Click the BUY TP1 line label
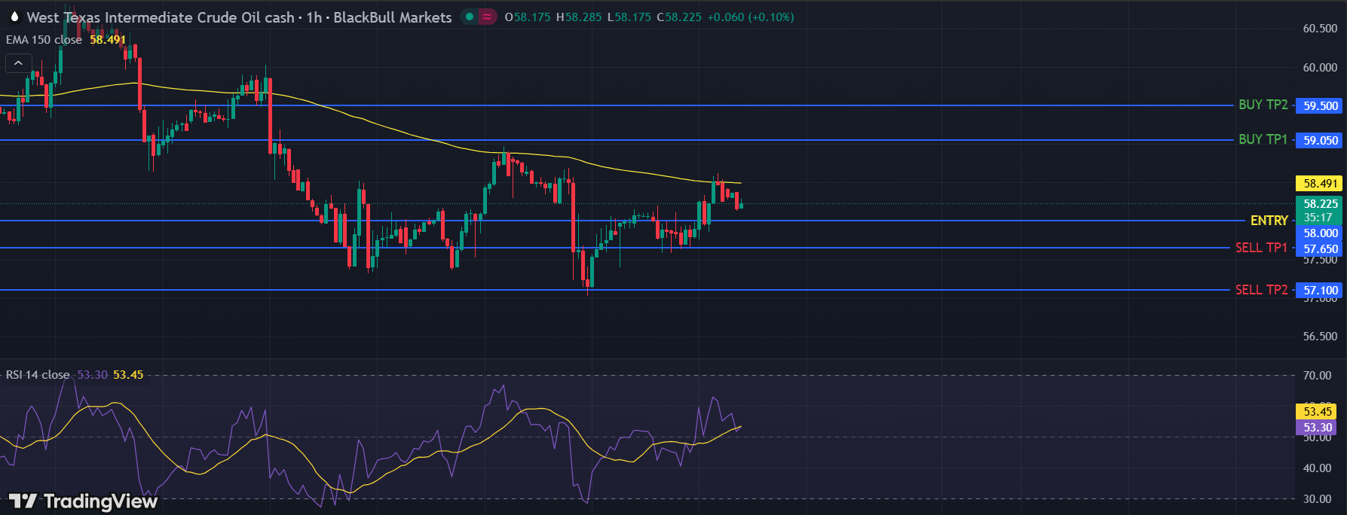Screen dimensions: 1347x515 click(x=1263, y=139)
